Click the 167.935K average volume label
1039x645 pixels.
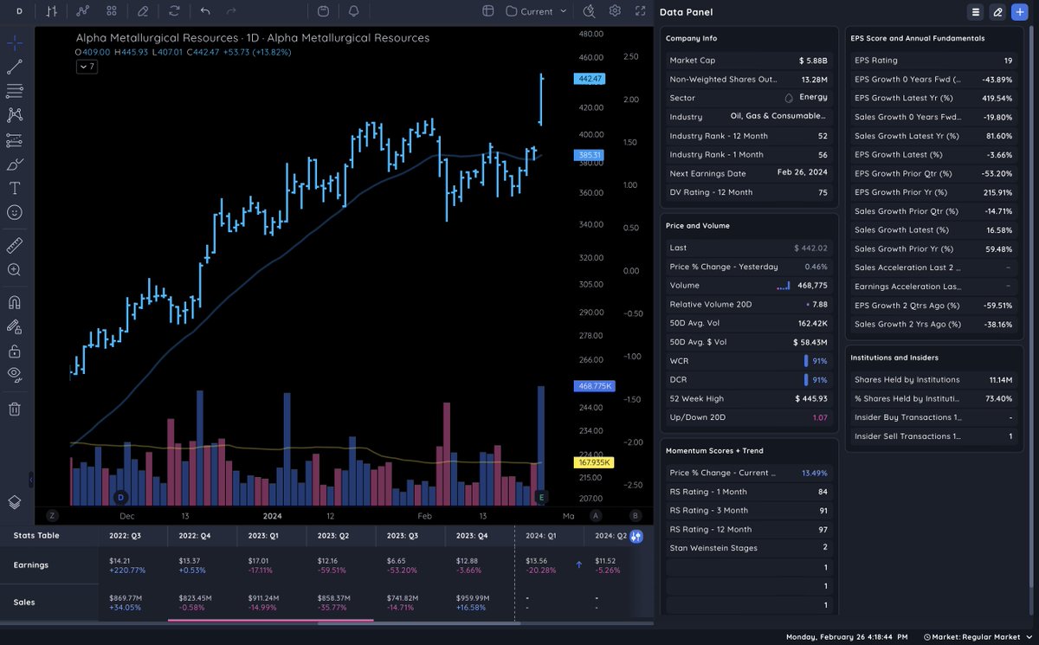[594, 462]
